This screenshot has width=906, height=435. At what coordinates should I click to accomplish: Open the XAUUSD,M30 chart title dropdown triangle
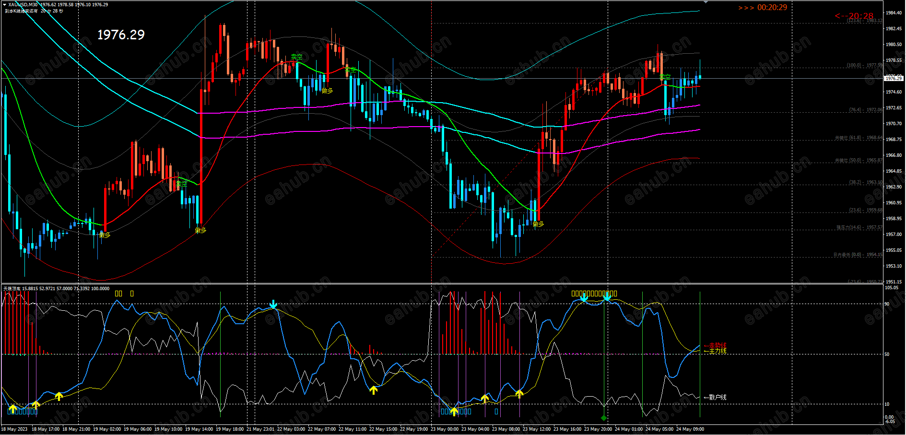[4, 5]
